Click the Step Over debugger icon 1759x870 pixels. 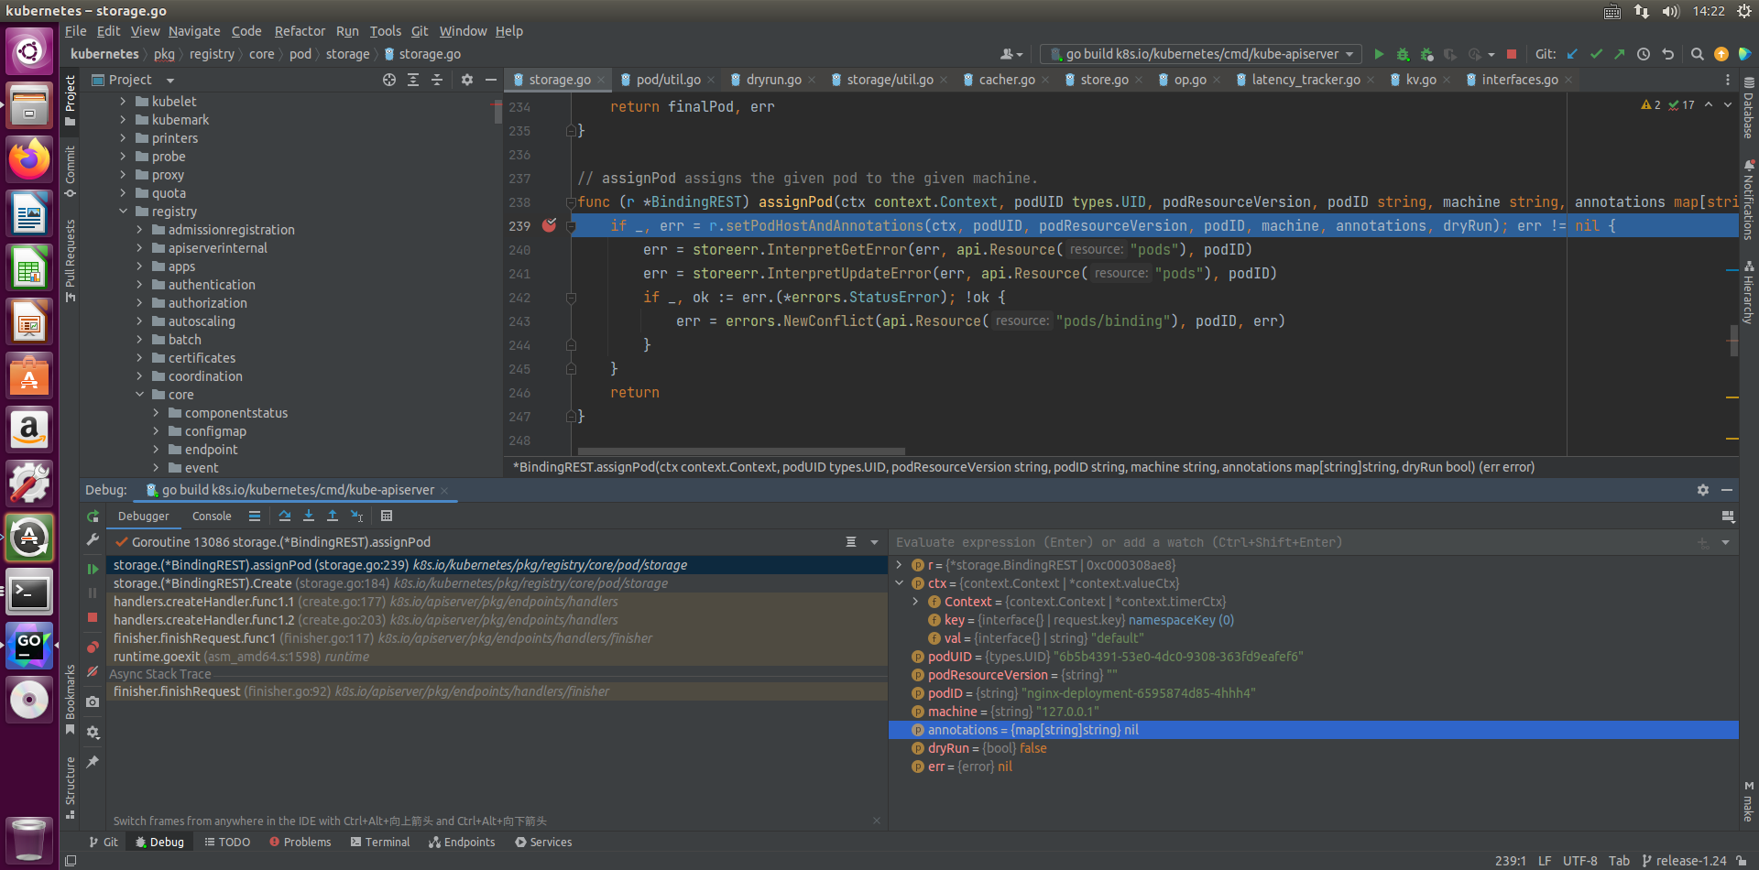click(x=284, y=517)
